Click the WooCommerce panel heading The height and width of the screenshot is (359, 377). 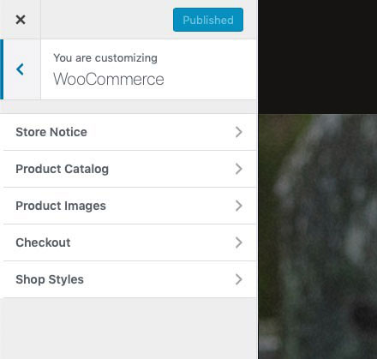[109, 79]
